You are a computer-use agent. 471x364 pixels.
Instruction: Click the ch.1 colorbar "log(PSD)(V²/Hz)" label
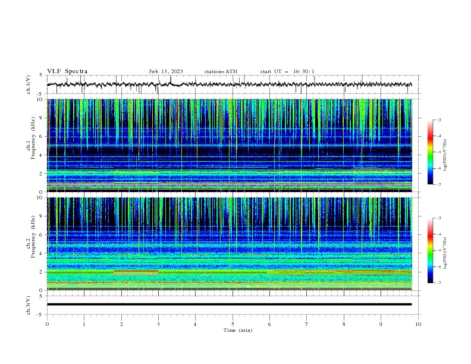pos(445,155)
